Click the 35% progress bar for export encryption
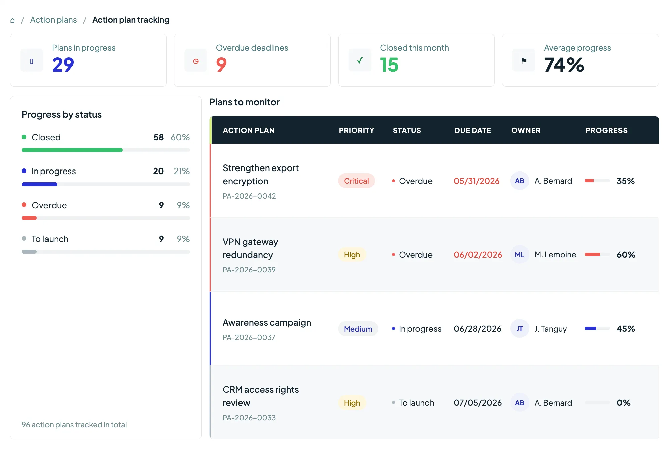The width and height of the screenshot is (669, 454). click(597, 181)
